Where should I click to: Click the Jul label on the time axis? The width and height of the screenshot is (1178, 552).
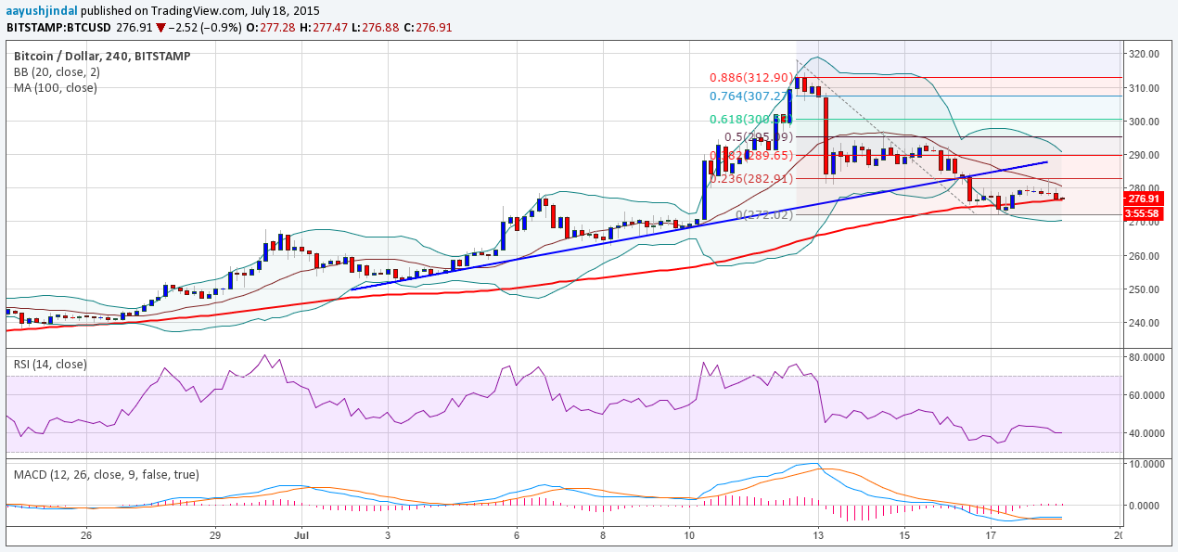tap(301, 536)
